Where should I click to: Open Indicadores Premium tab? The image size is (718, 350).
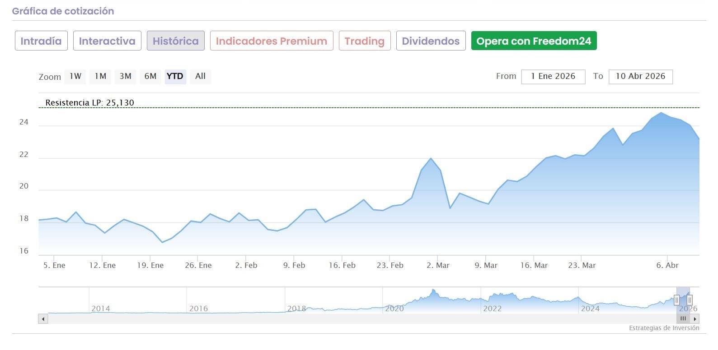[x=272, y=41]
